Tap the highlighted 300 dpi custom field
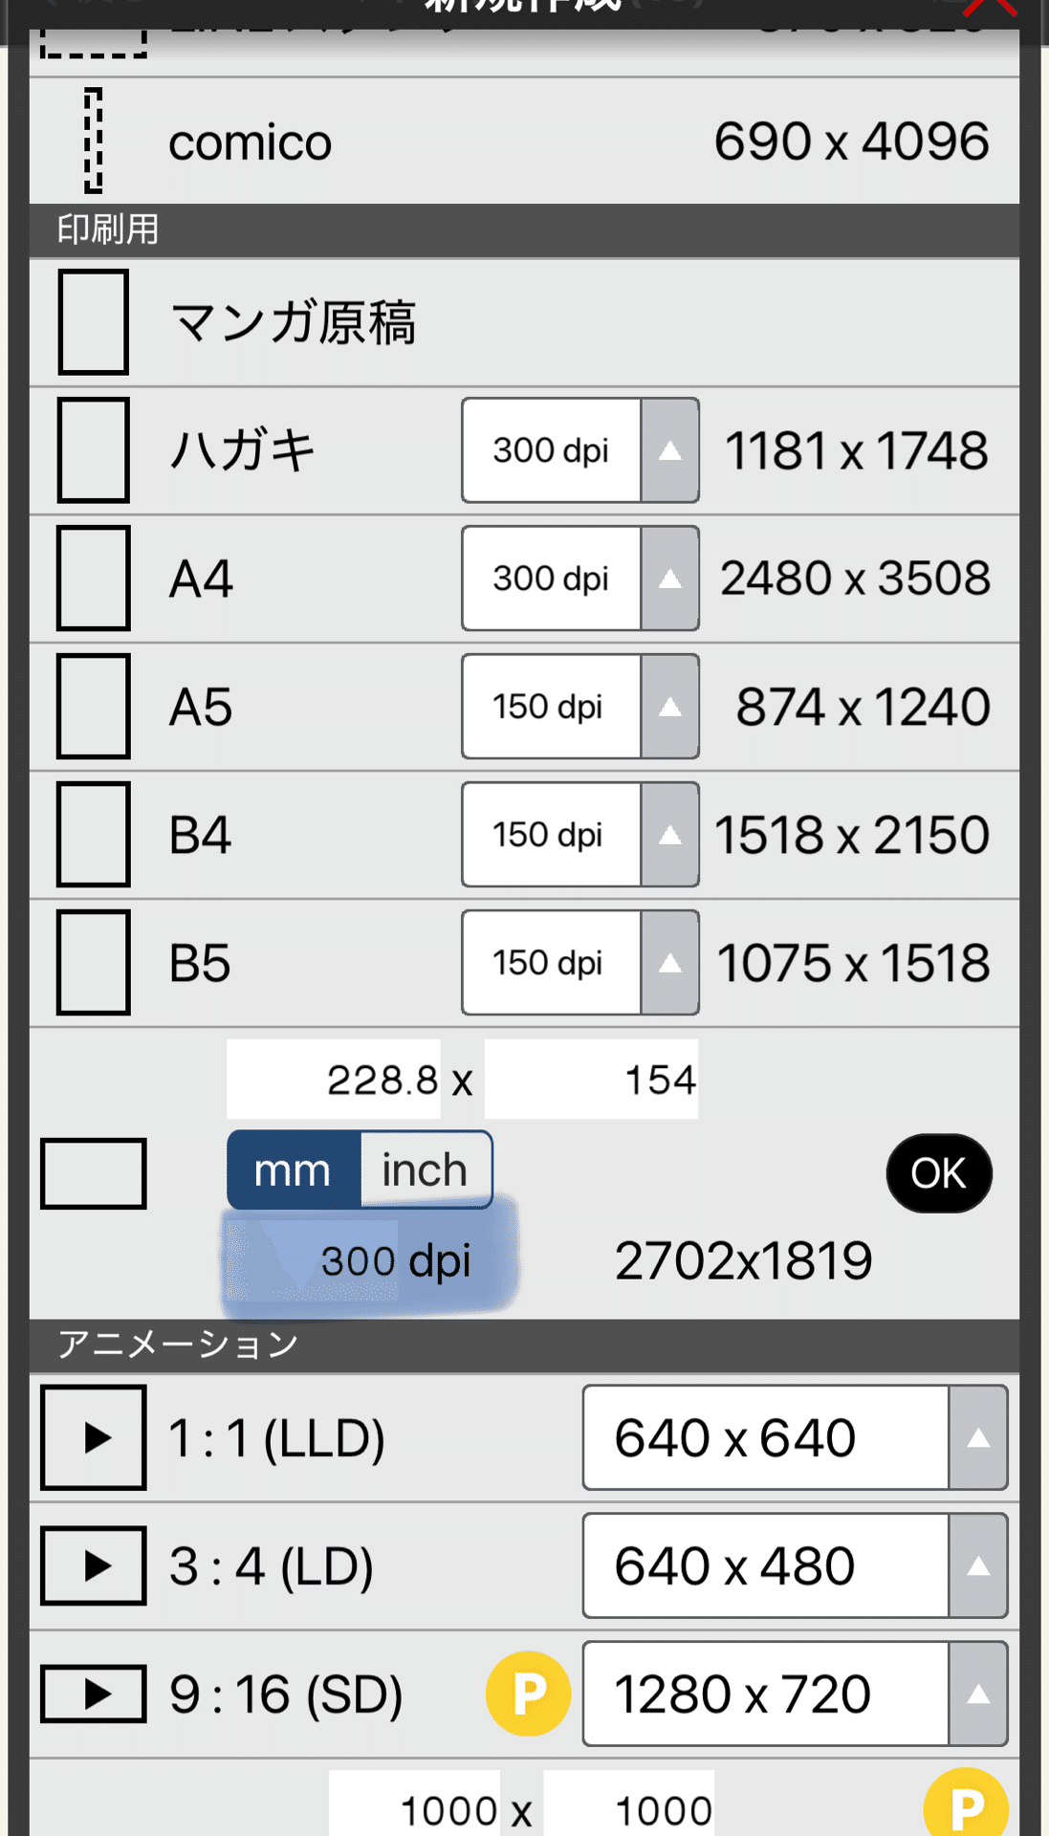The image size is (1049, 1836). 371,1260
